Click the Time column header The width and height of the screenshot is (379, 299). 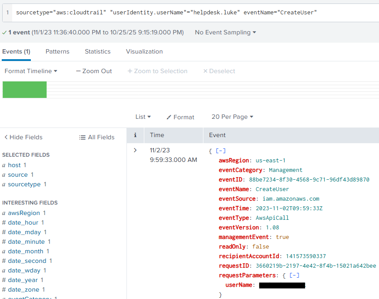coord(157,135)
